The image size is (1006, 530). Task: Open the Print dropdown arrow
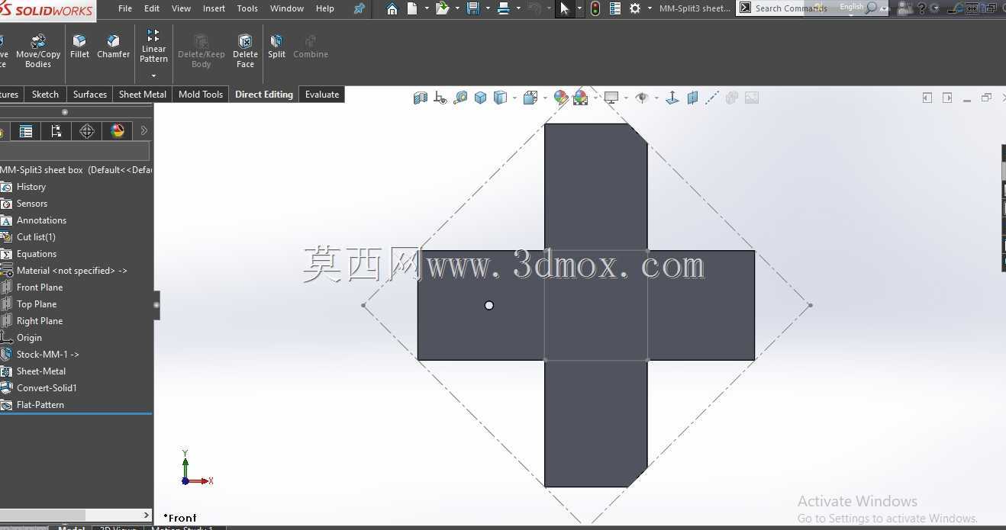point(518,9)
